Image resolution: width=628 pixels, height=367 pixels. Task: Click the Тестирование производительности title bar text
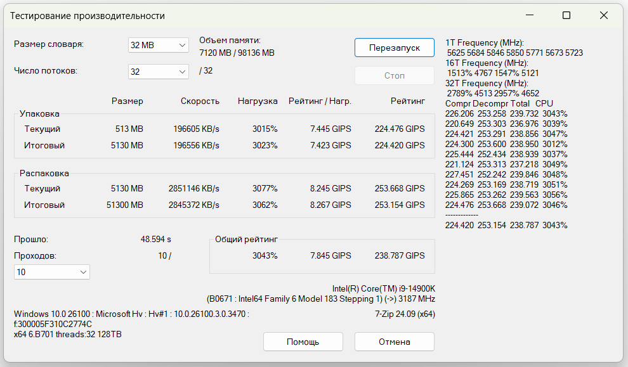[87, 16]
